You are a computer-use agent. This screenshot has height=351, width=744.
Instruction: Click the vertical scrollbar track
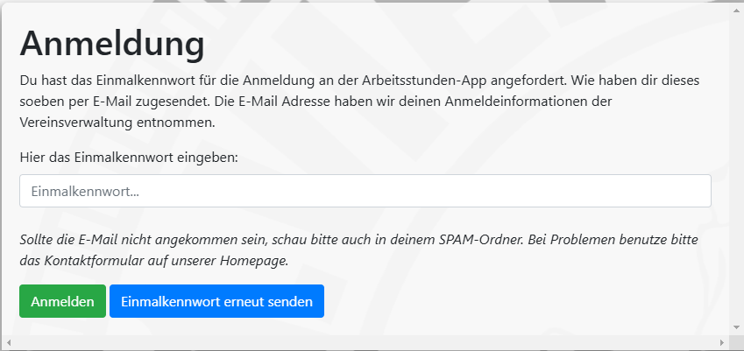pos(736,167)
